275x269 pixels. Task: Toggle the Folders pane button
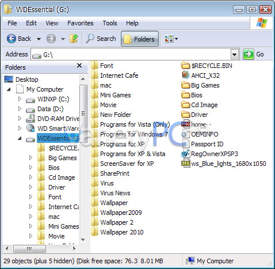click(140, 39)
